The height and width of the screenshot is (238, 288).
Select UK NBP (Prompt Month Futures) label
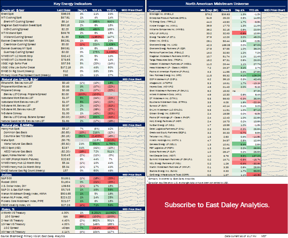(20, 159)
